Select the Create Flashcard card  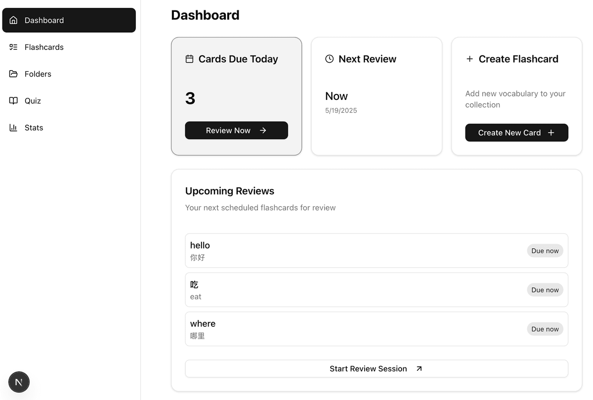click(516, 96)
